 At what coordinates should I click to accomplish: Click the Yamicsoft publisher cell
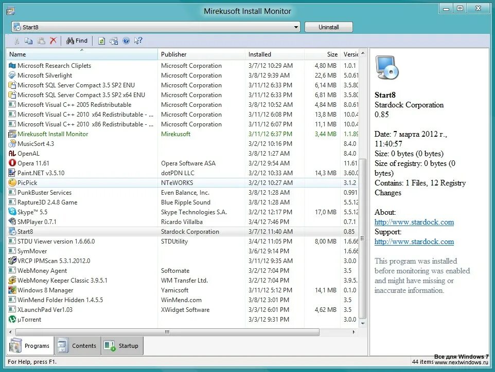(x=174, y=290)
